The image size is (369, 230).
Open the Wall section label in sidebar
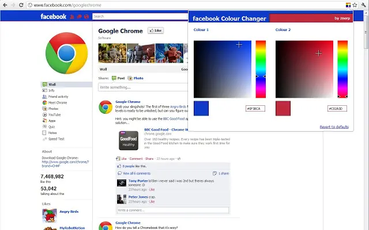tap(52, 85)
